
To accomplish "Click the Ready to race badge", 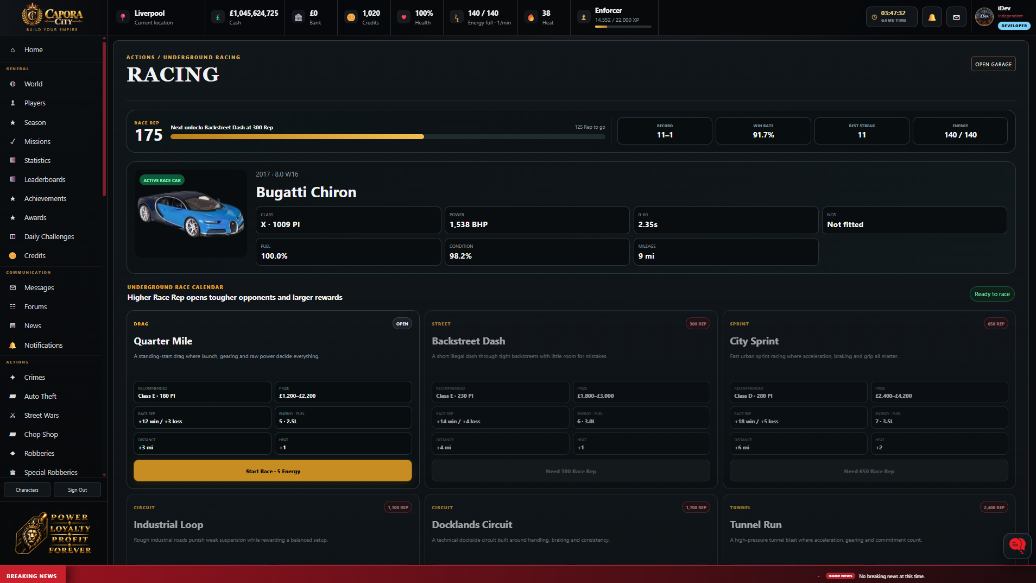I will 992,294.
